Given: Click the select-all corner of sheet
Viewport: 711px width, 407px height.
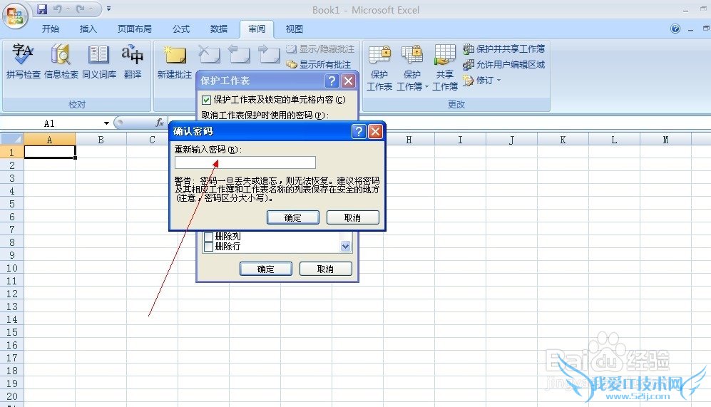Looking at the screenshot, I should coord(12,139).
